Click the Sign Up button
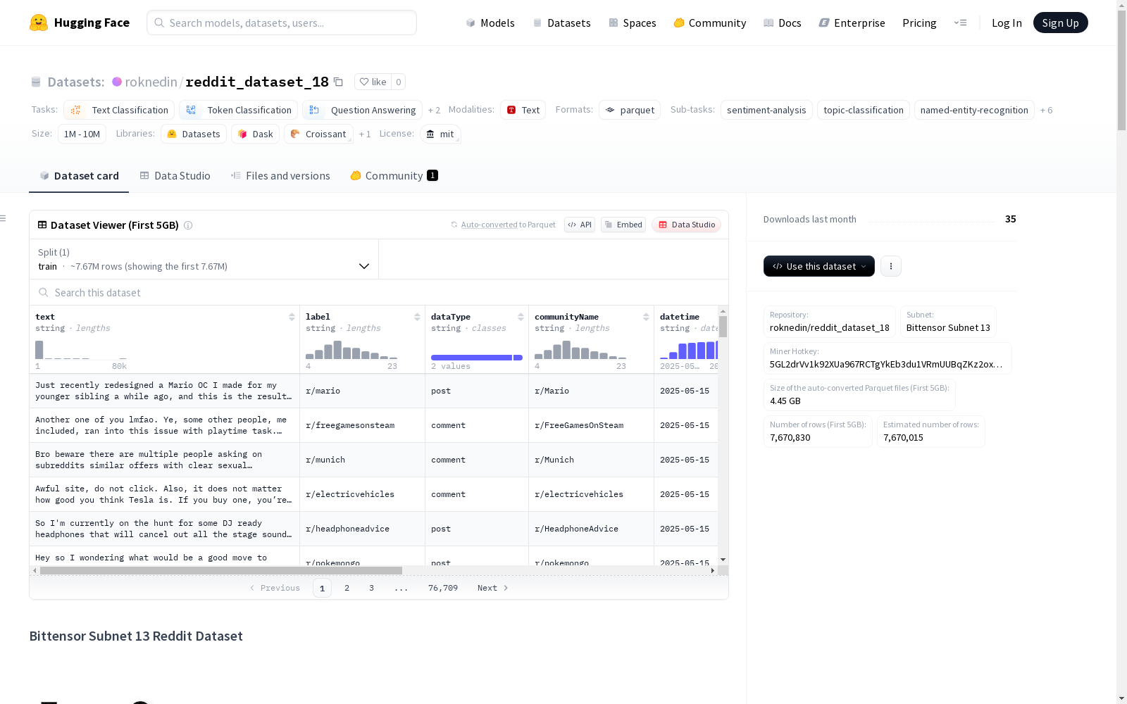1127x704 pixels. click(x=1061, y=23)
